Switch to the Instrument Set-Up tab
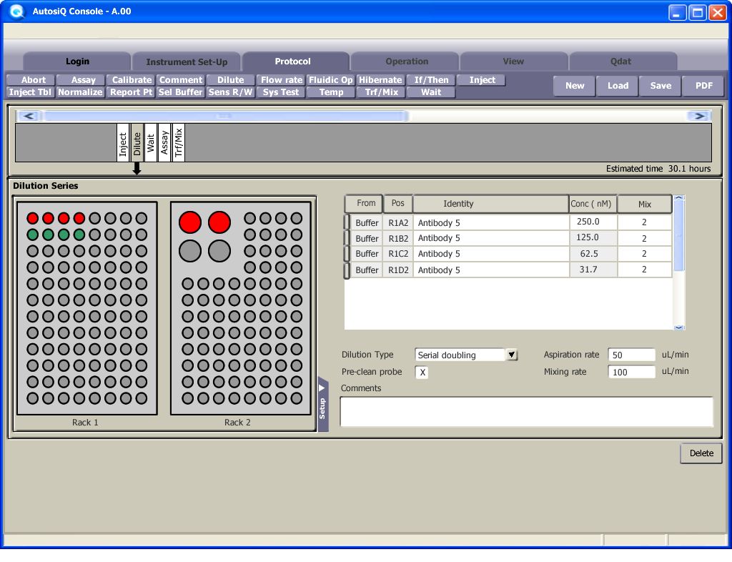 [x=187, y=61]
